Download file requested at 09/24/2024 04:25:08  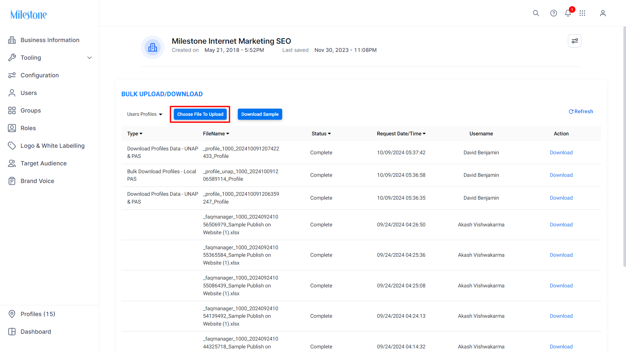tap(561, 285)
